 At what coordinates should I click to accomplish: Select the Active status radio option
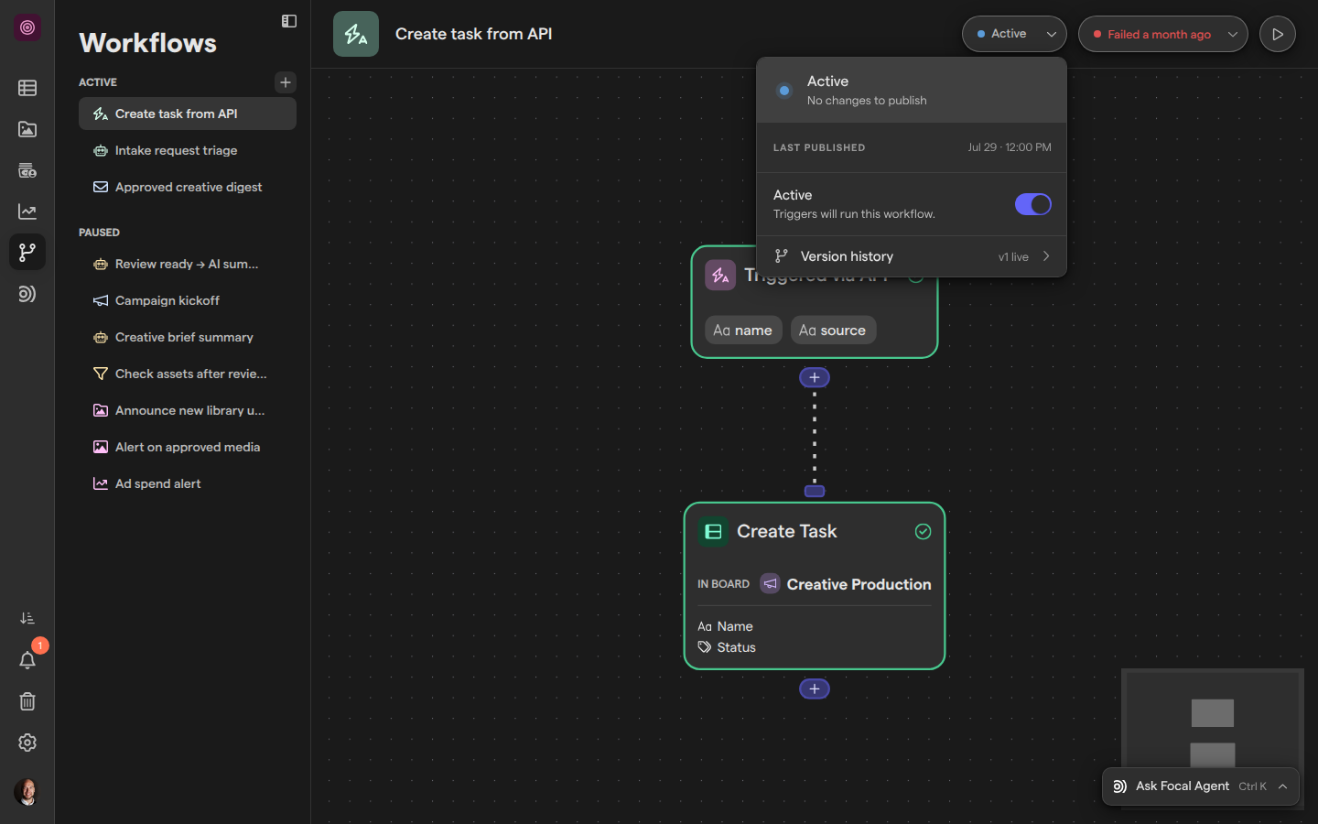(784, 91)
